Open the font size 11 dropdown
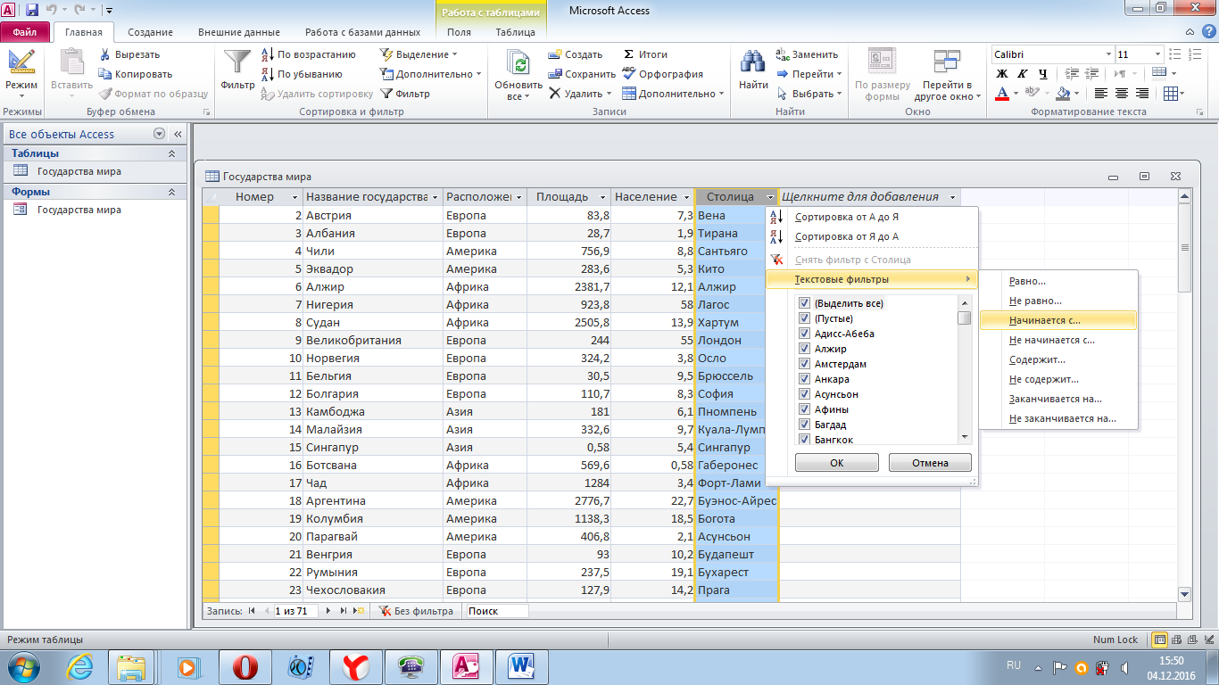 point(1157,54)
